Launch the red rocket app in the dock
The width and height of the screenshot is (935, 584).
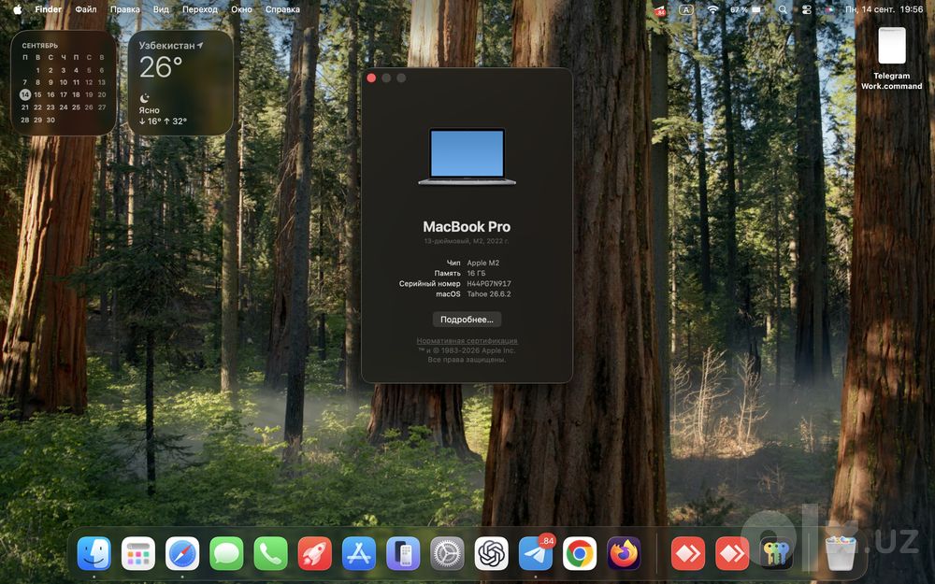tap(315, 553)
